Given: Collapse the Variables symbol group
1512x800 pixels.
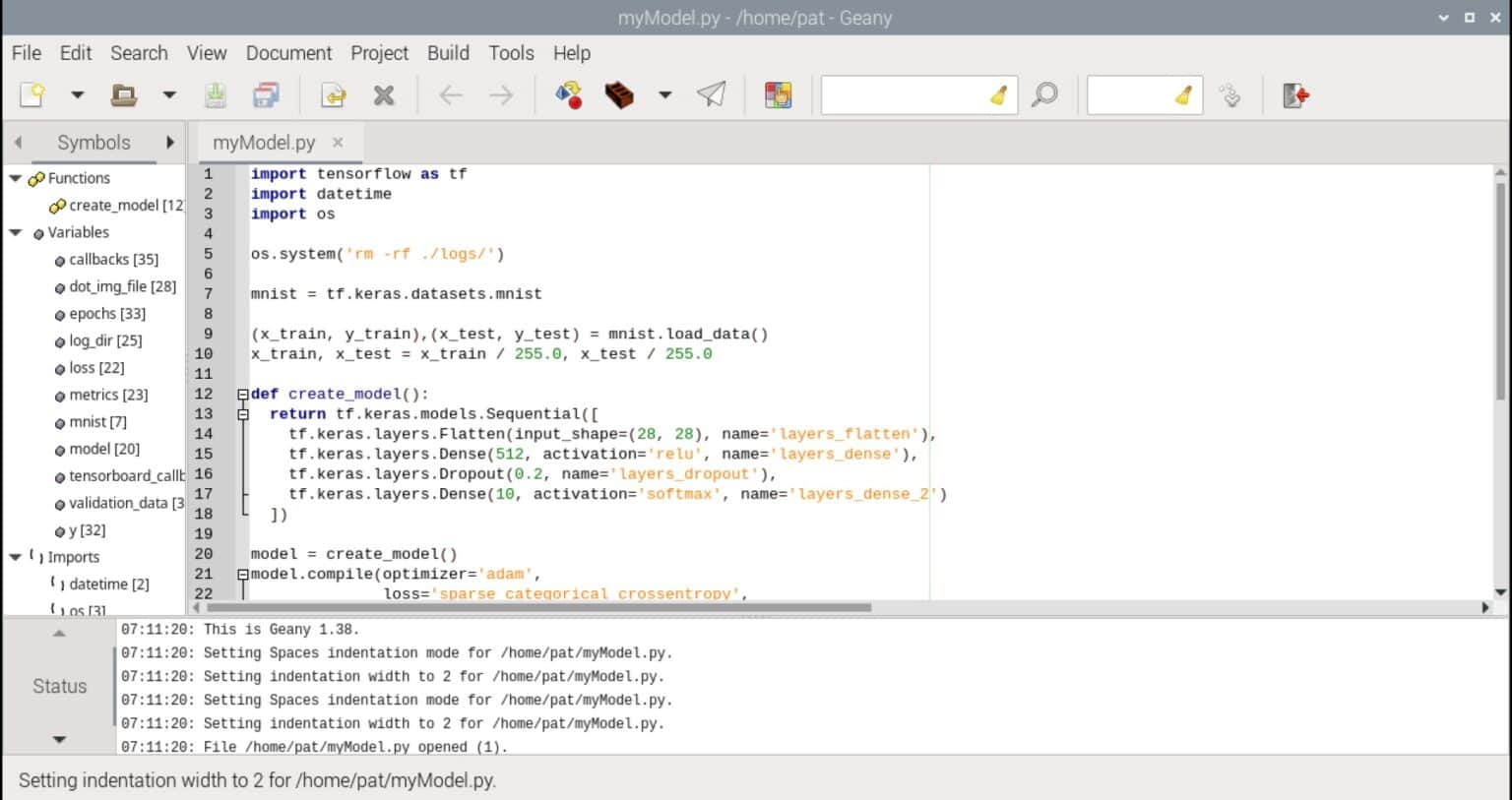Looking at the screenshot, I should click(15, 232).
